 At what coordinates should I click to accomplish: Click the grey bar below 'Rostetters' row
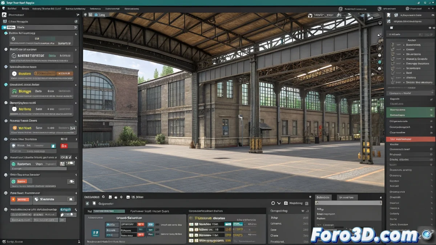pyautogui.click(x=38, y=169)
